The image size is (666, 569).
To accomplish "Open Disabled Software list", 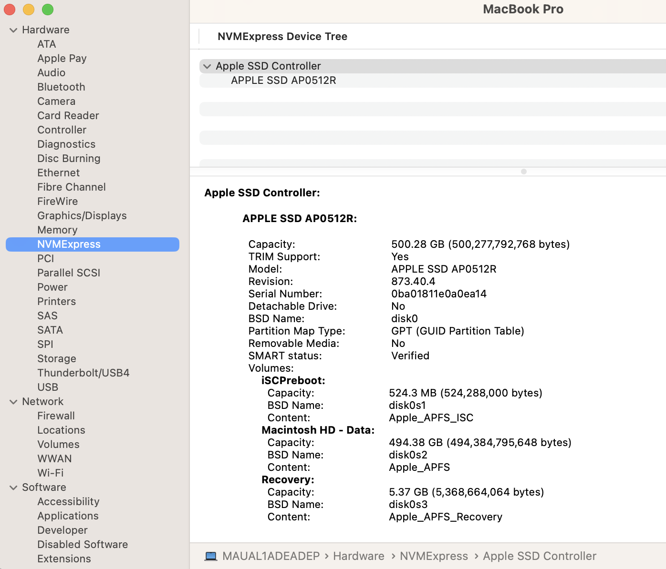I will (83, 545).
